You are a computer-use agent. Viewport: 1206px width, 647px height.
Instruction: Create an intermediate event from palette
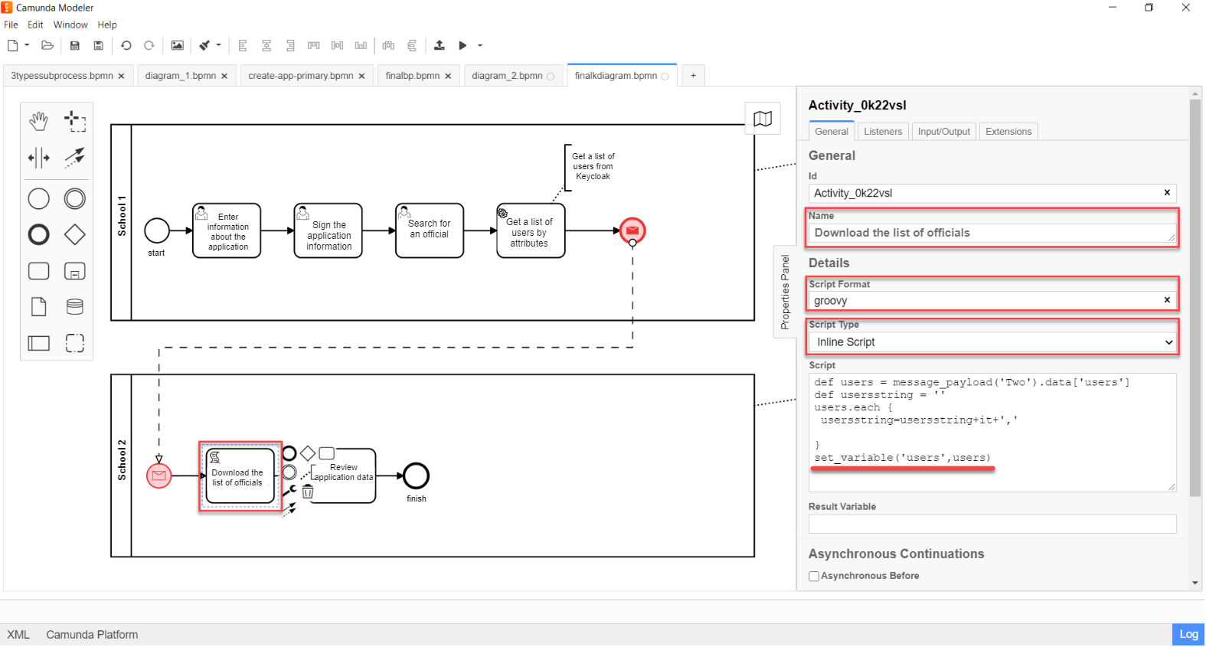tap(74, 199)
